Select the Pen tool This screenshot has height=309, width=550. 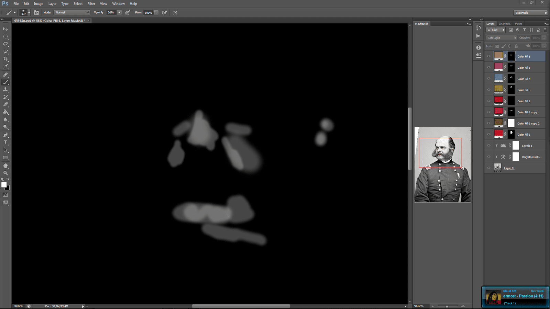(x=5, y=135)
